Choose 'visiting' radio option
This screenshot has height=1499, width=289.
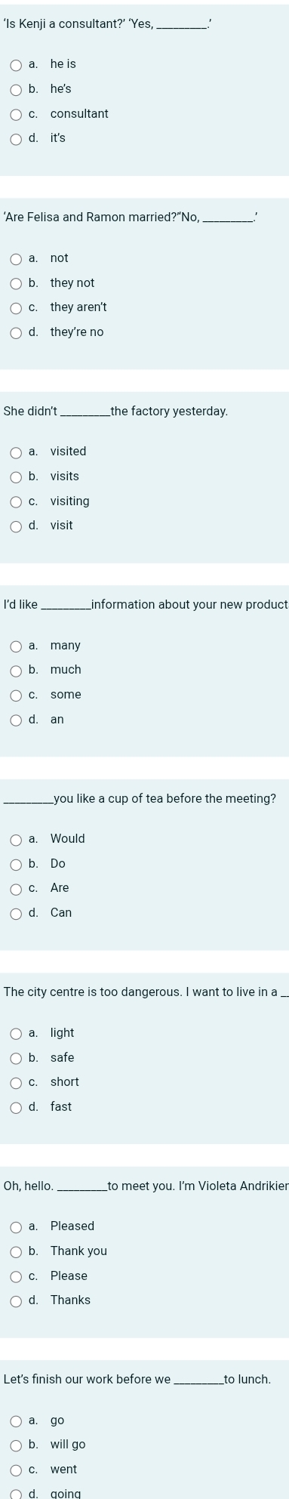coord(17,501)
